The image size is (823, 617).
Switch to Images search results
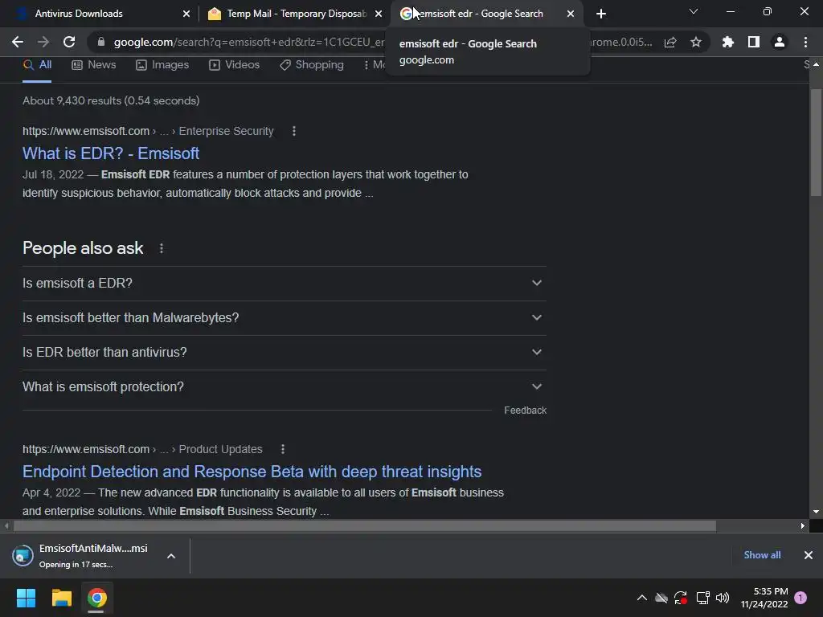[x=162, y=65]
